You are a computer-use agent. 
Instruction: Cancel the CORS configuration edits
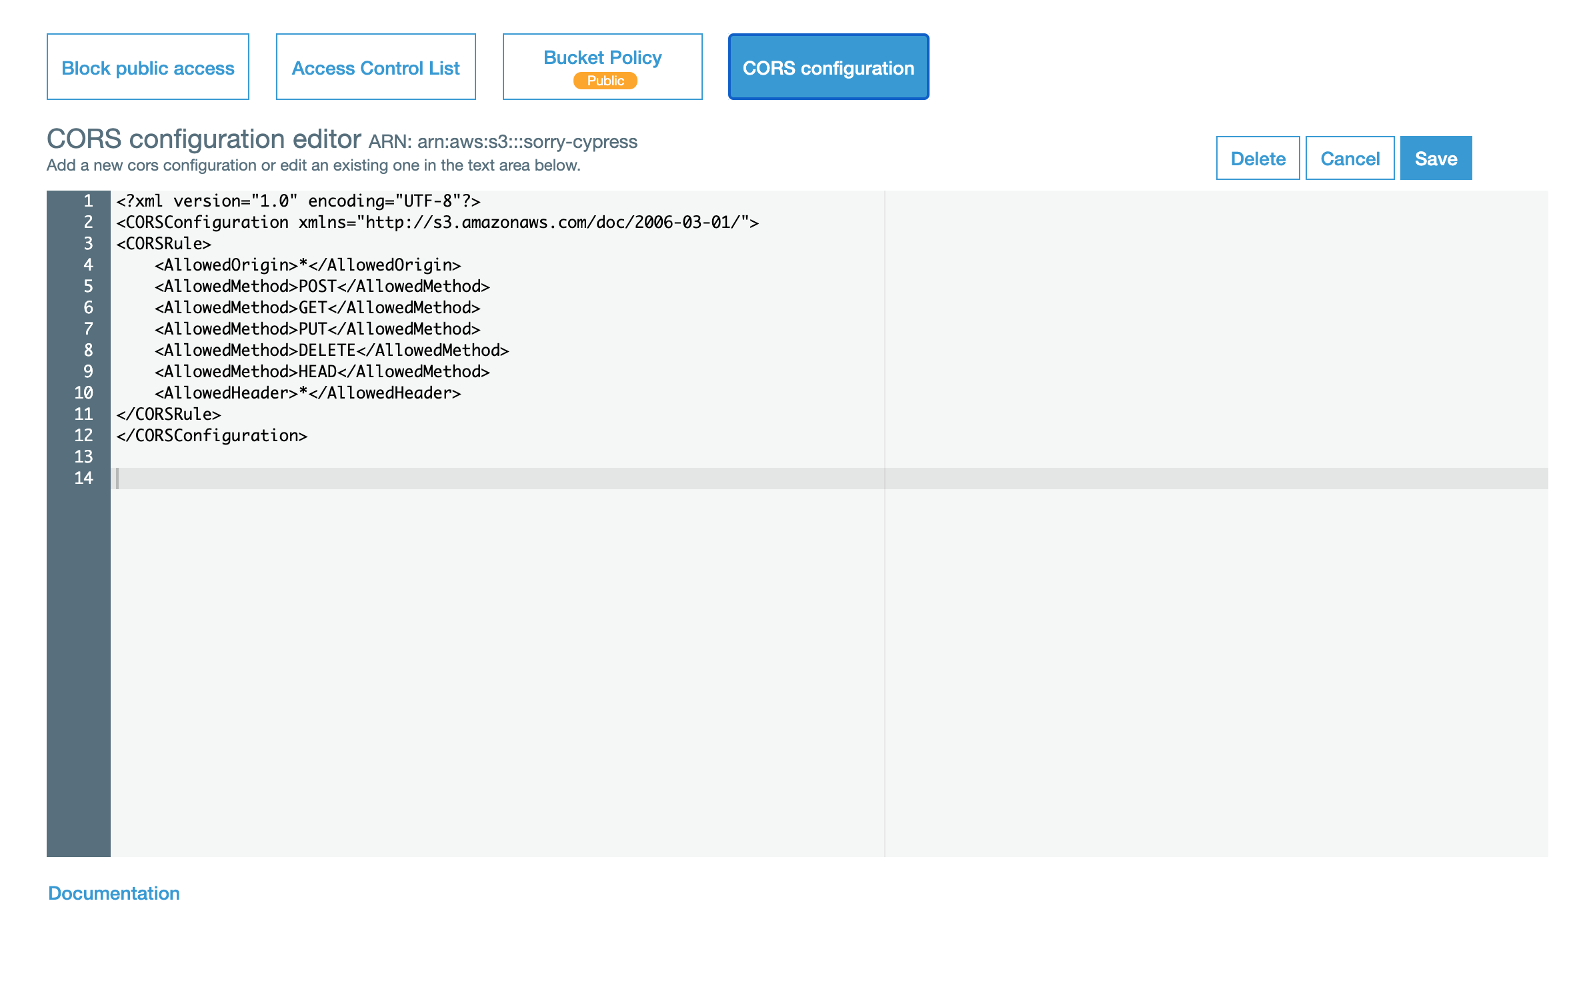pyautogui.click(x=1350, y=158)
